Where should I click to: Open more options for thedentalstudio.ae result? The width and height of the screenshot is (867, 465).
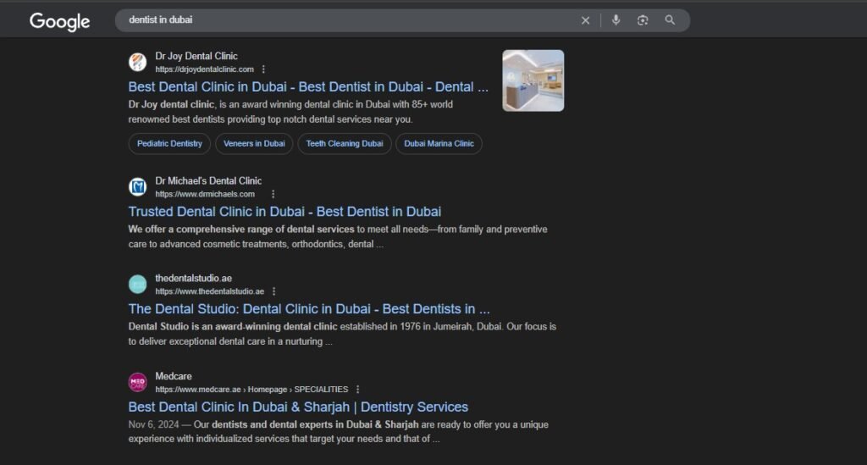(273, 291)
